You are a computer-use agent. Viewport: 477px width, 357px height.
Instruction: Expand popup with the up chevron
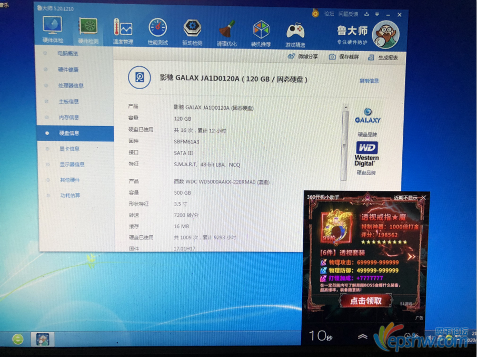pyautogui.click(x=362, y=336)
